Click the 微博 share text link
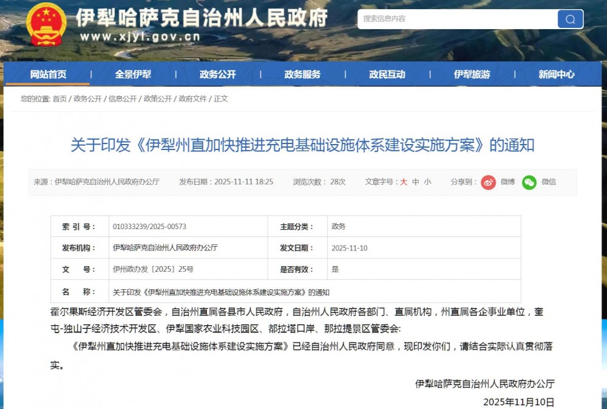This screenshot has width=607, height=409. click(x=507, y=182)
